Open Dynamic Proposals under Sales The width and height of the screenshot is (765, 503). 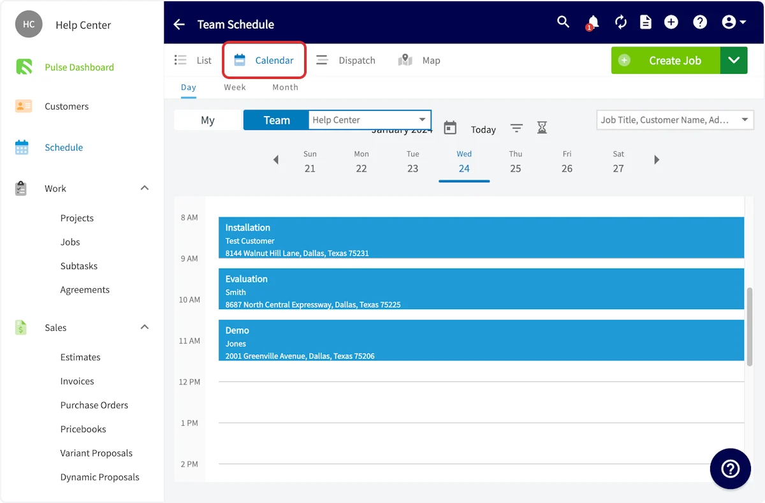[x=99, y=477]
